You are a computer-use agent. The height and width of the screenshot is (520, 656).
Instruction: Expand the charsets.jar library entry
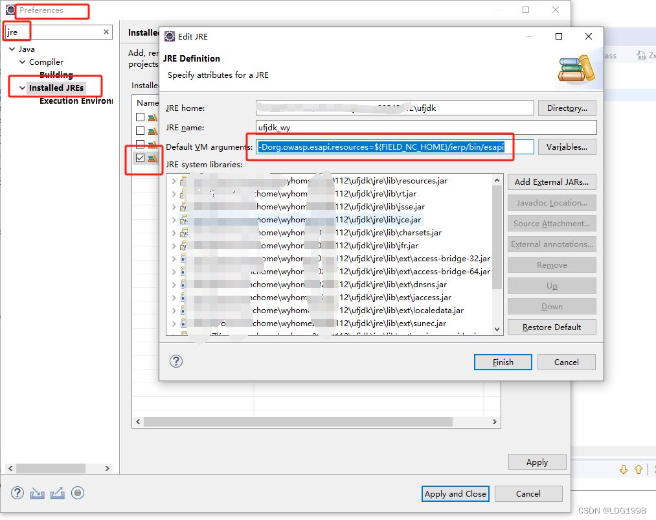[174, 233]
